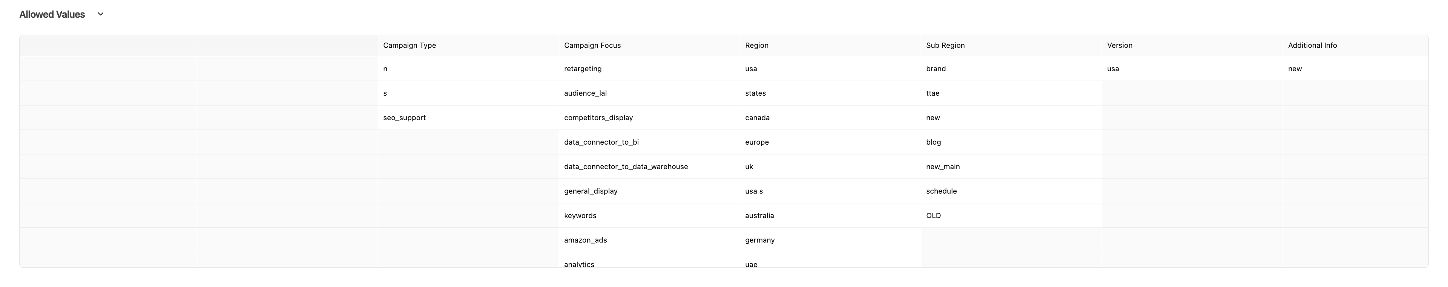The width and height of the screenshot is (1448, 287).
Task: Select the OLD sub region cell
Action: click(933, 216)
